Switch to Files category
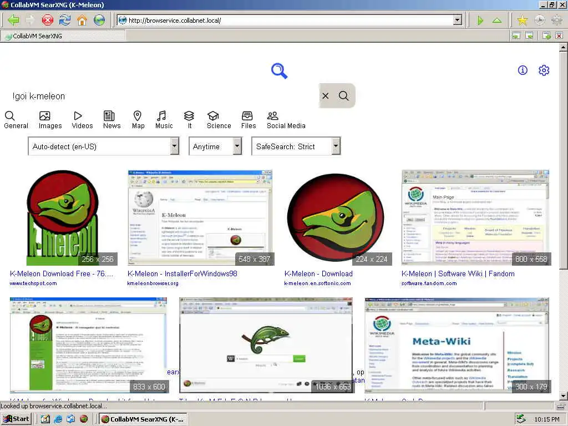 pos(248,120)
